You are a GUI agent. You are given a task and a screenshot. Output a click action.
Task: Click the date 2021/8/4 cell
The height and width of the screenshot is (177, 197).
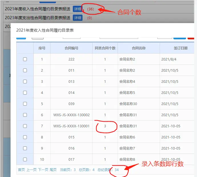click(x=177, y=59)
